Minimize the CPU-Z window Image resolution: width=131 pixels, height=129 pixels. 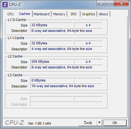coord(101,4)
